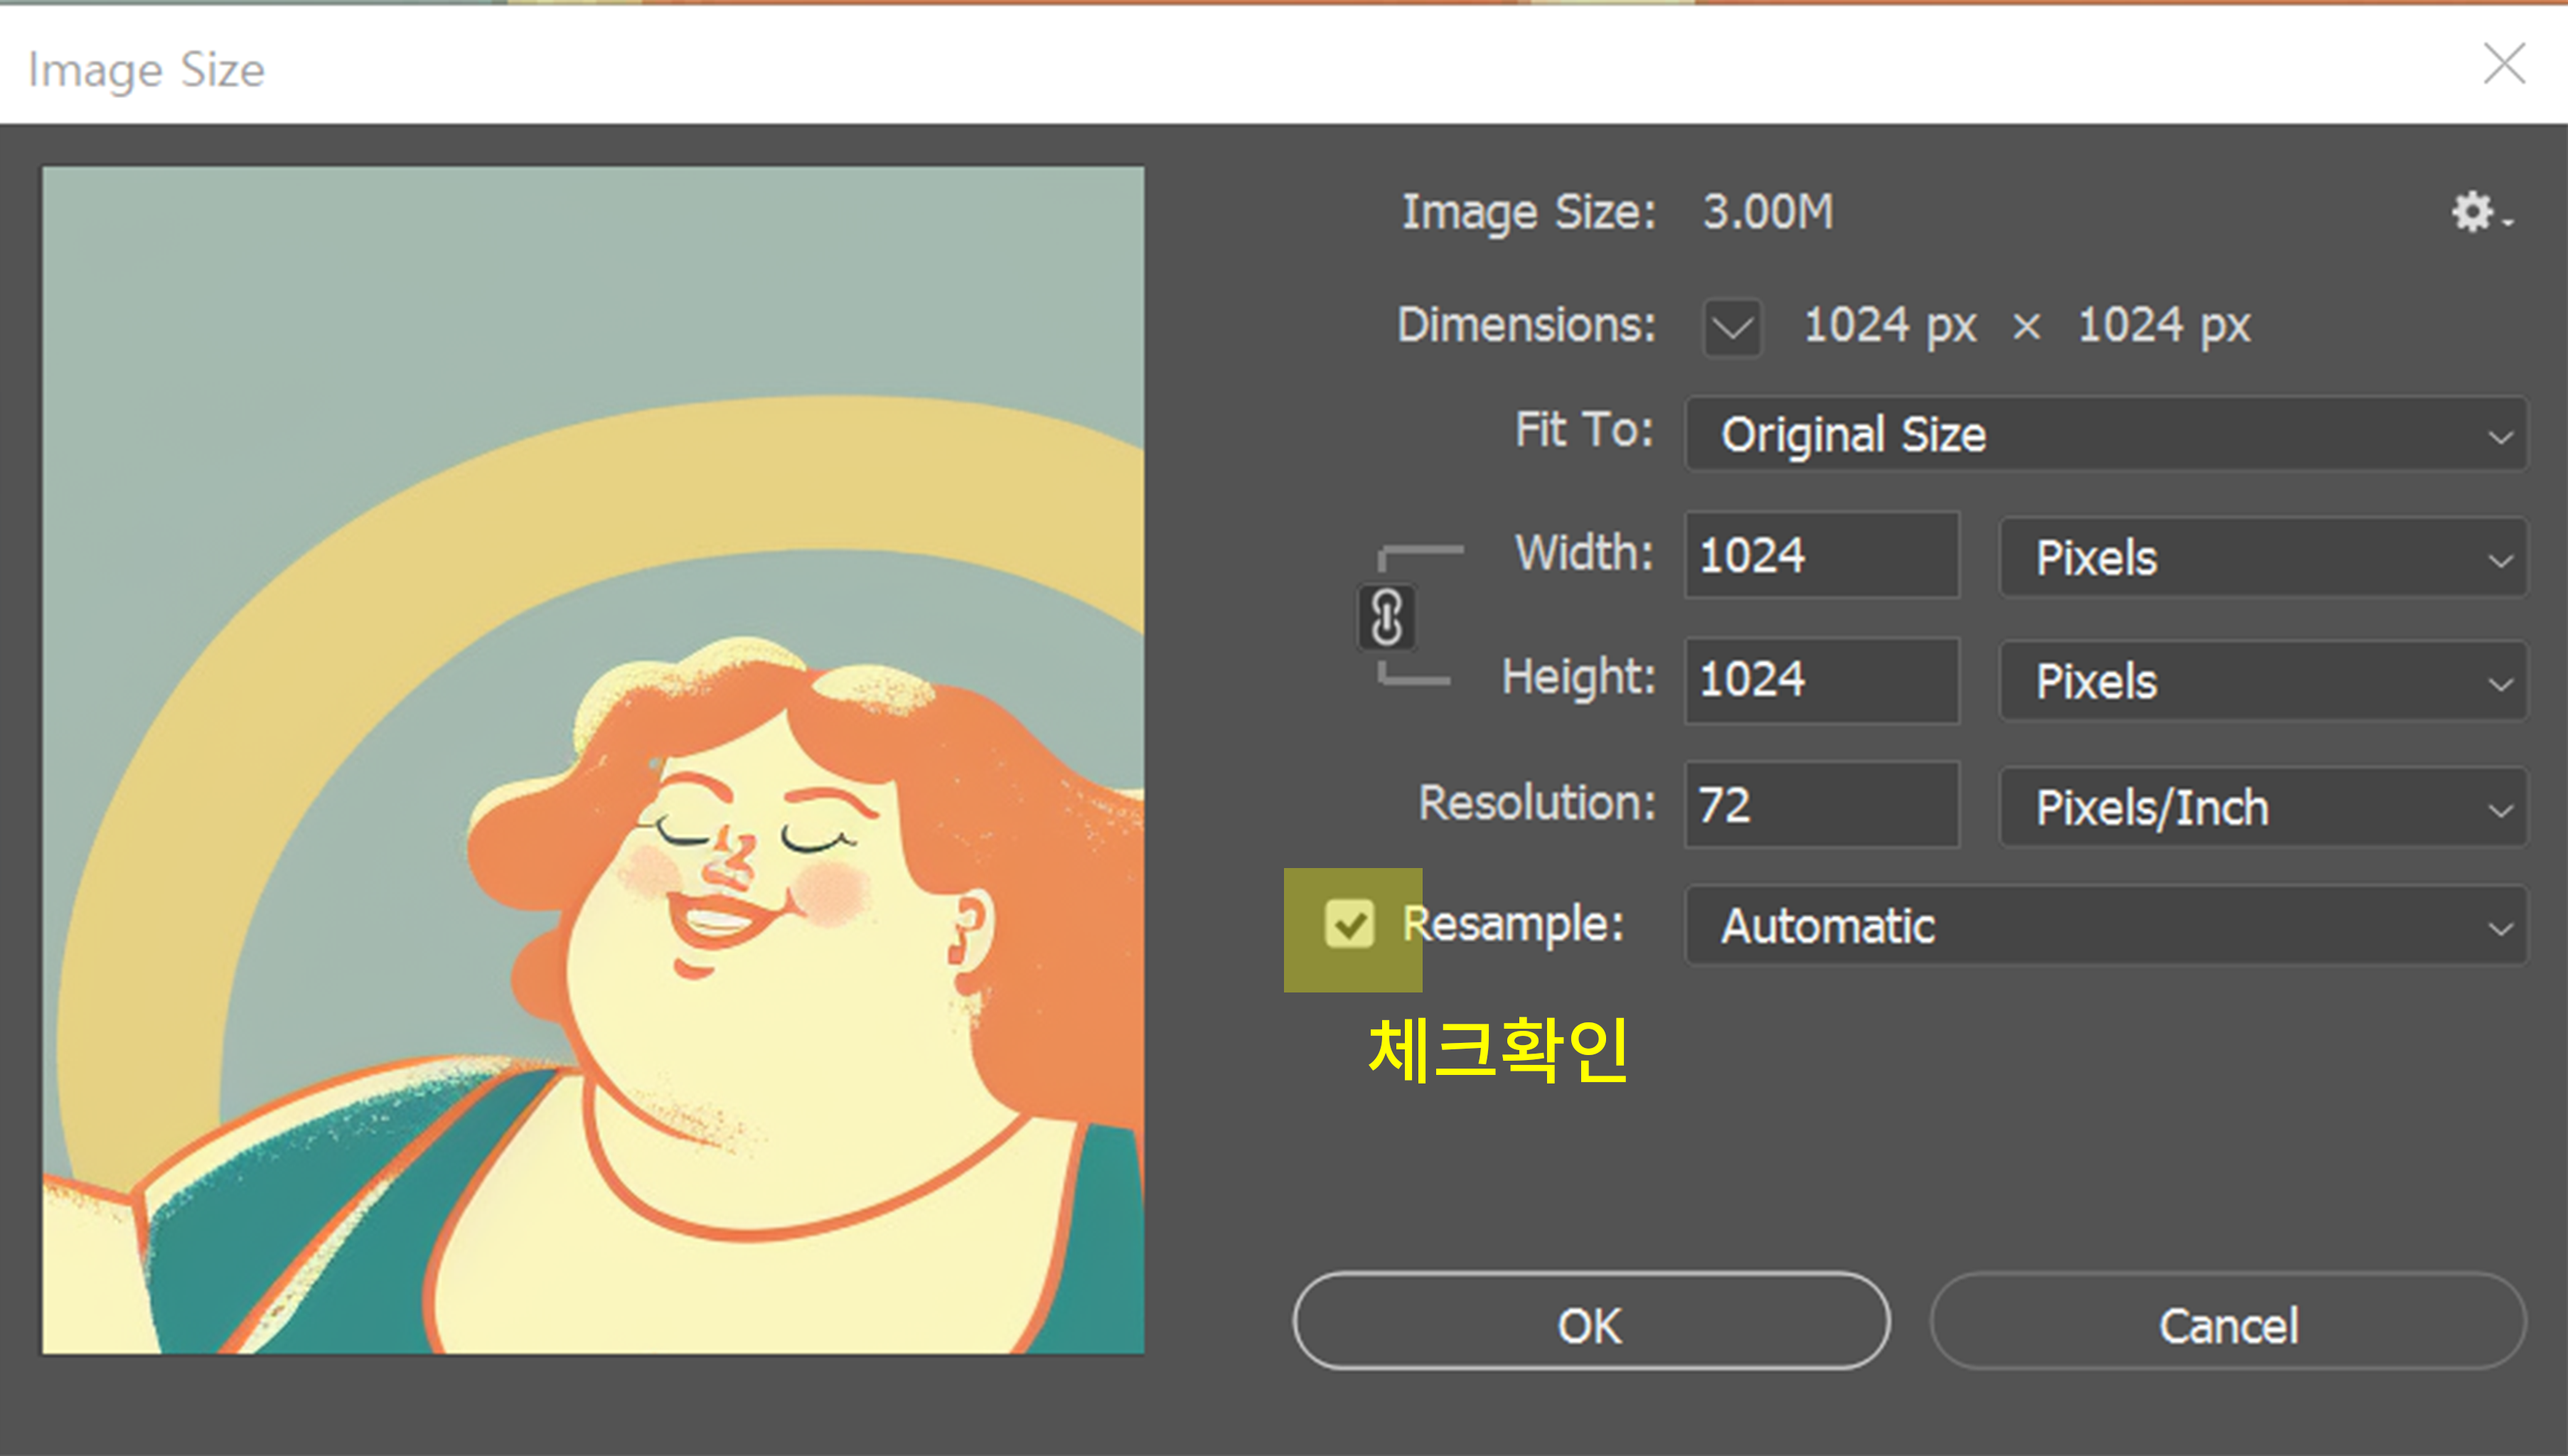
Task: Click the 3.00M image size value
Action: click(x=1768, y=212)
